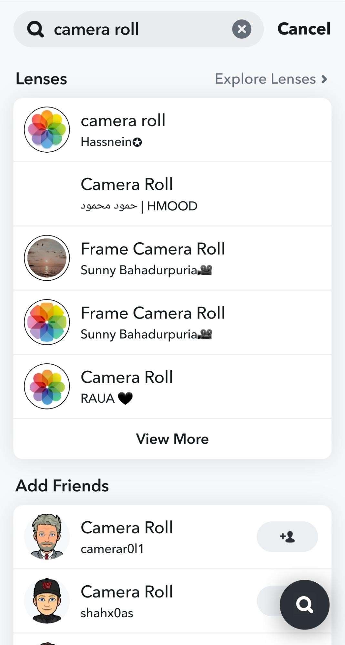Screen dimensions: 345x645
Task: Open the sunset Frame Camera Roll lens icon
Action: (47, 258)
